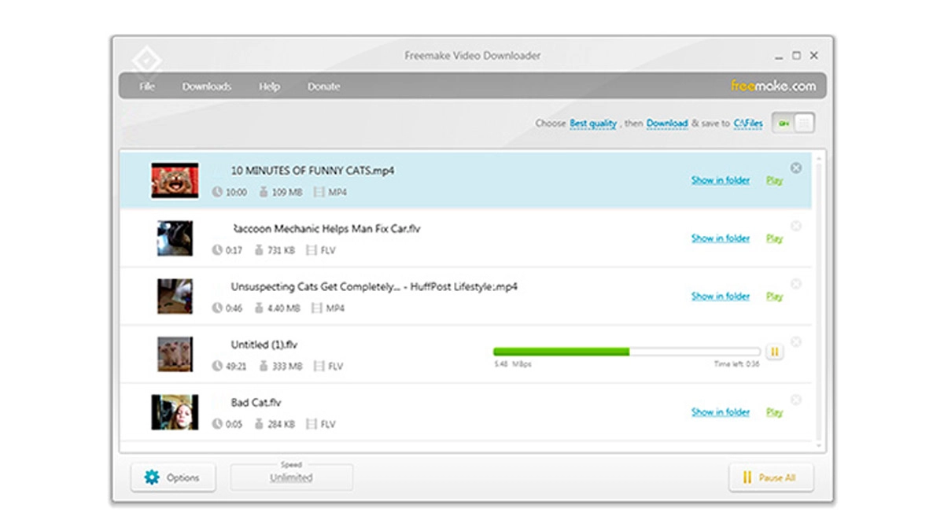The width and height of the screenshot is (944, 531).
Task: Show Raccoon Mechanic video in folder
Action: coord(720,238)
